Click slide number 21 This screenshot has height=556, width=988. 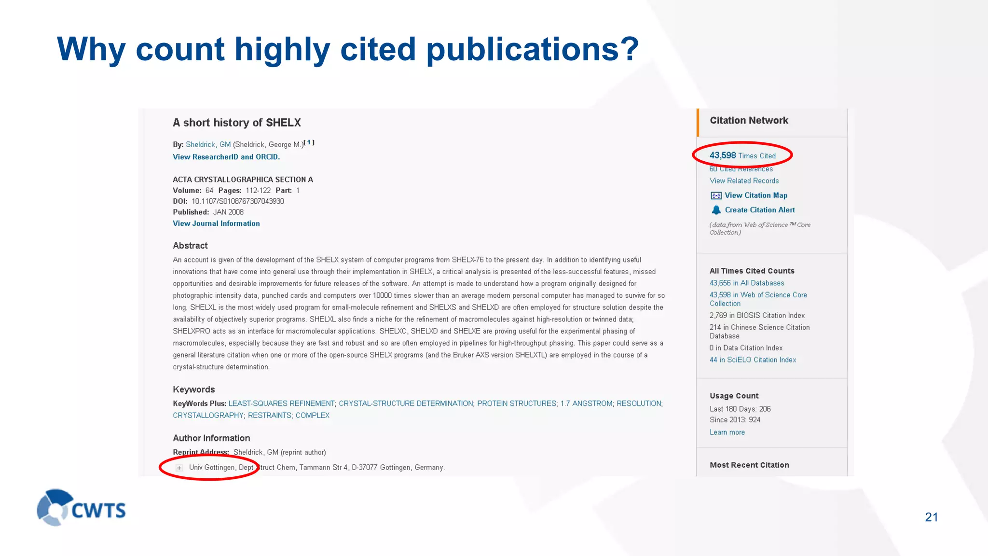click(932, 517)
